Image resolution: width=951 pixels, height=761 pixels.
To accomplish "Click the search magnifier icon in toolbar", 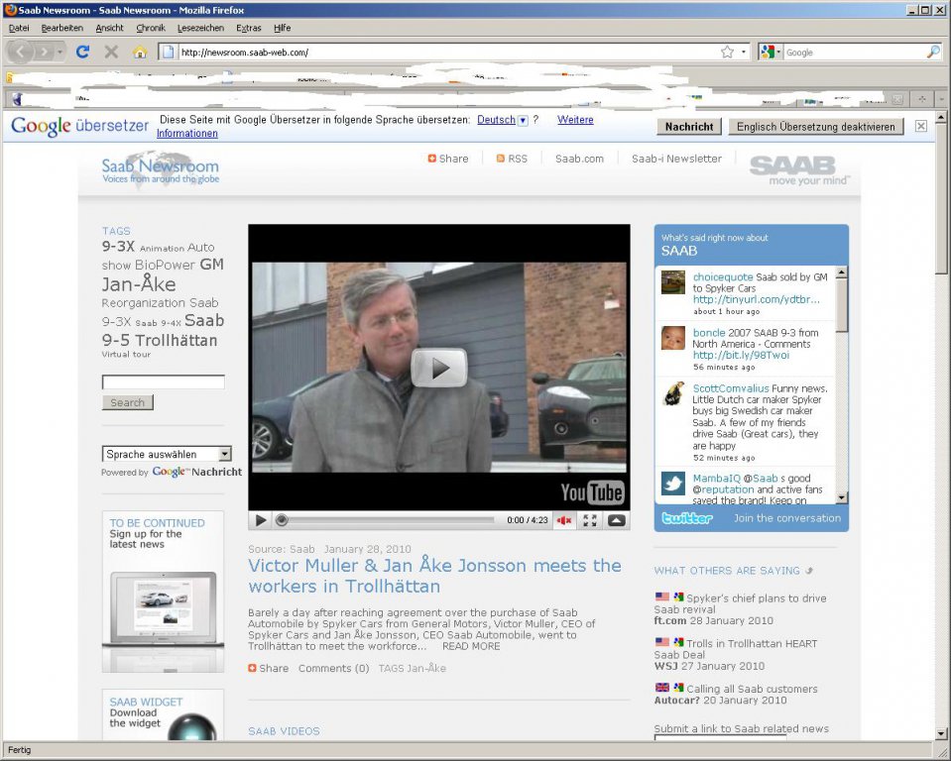I will click(x=933, y=53).
